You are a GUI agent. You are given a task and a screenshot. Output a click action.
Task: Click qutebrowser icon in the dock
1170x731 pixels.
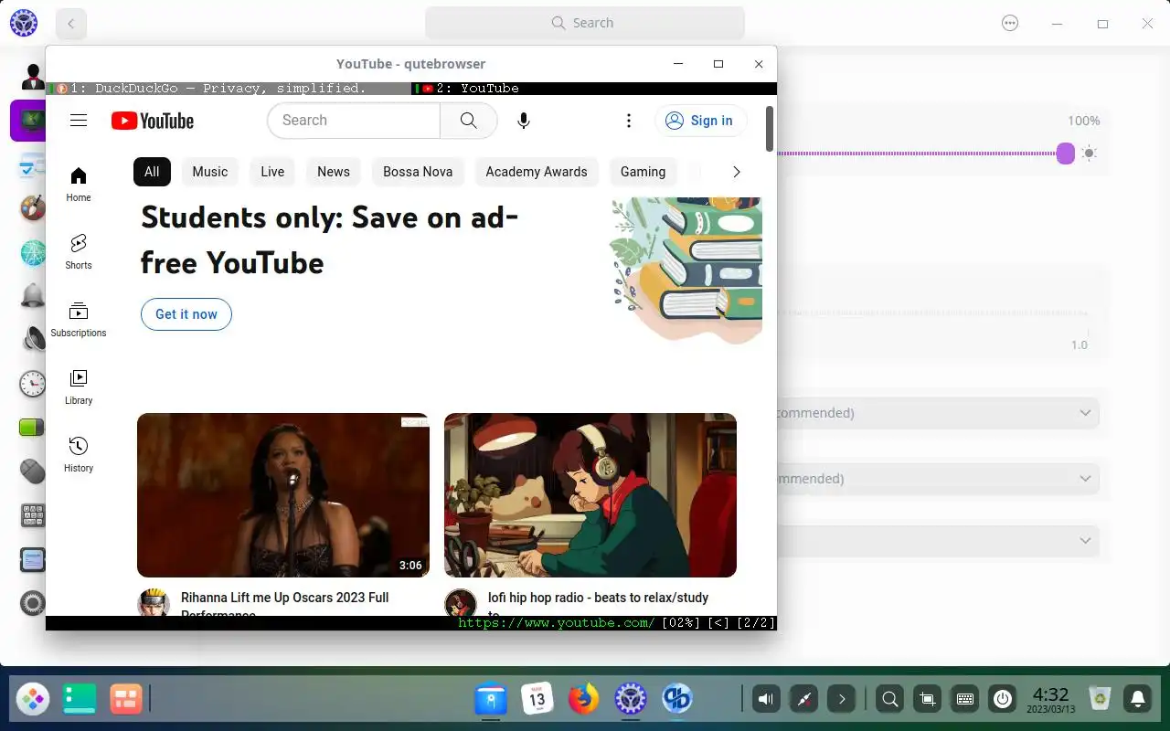pyautogui.click(x=677, y=700)
